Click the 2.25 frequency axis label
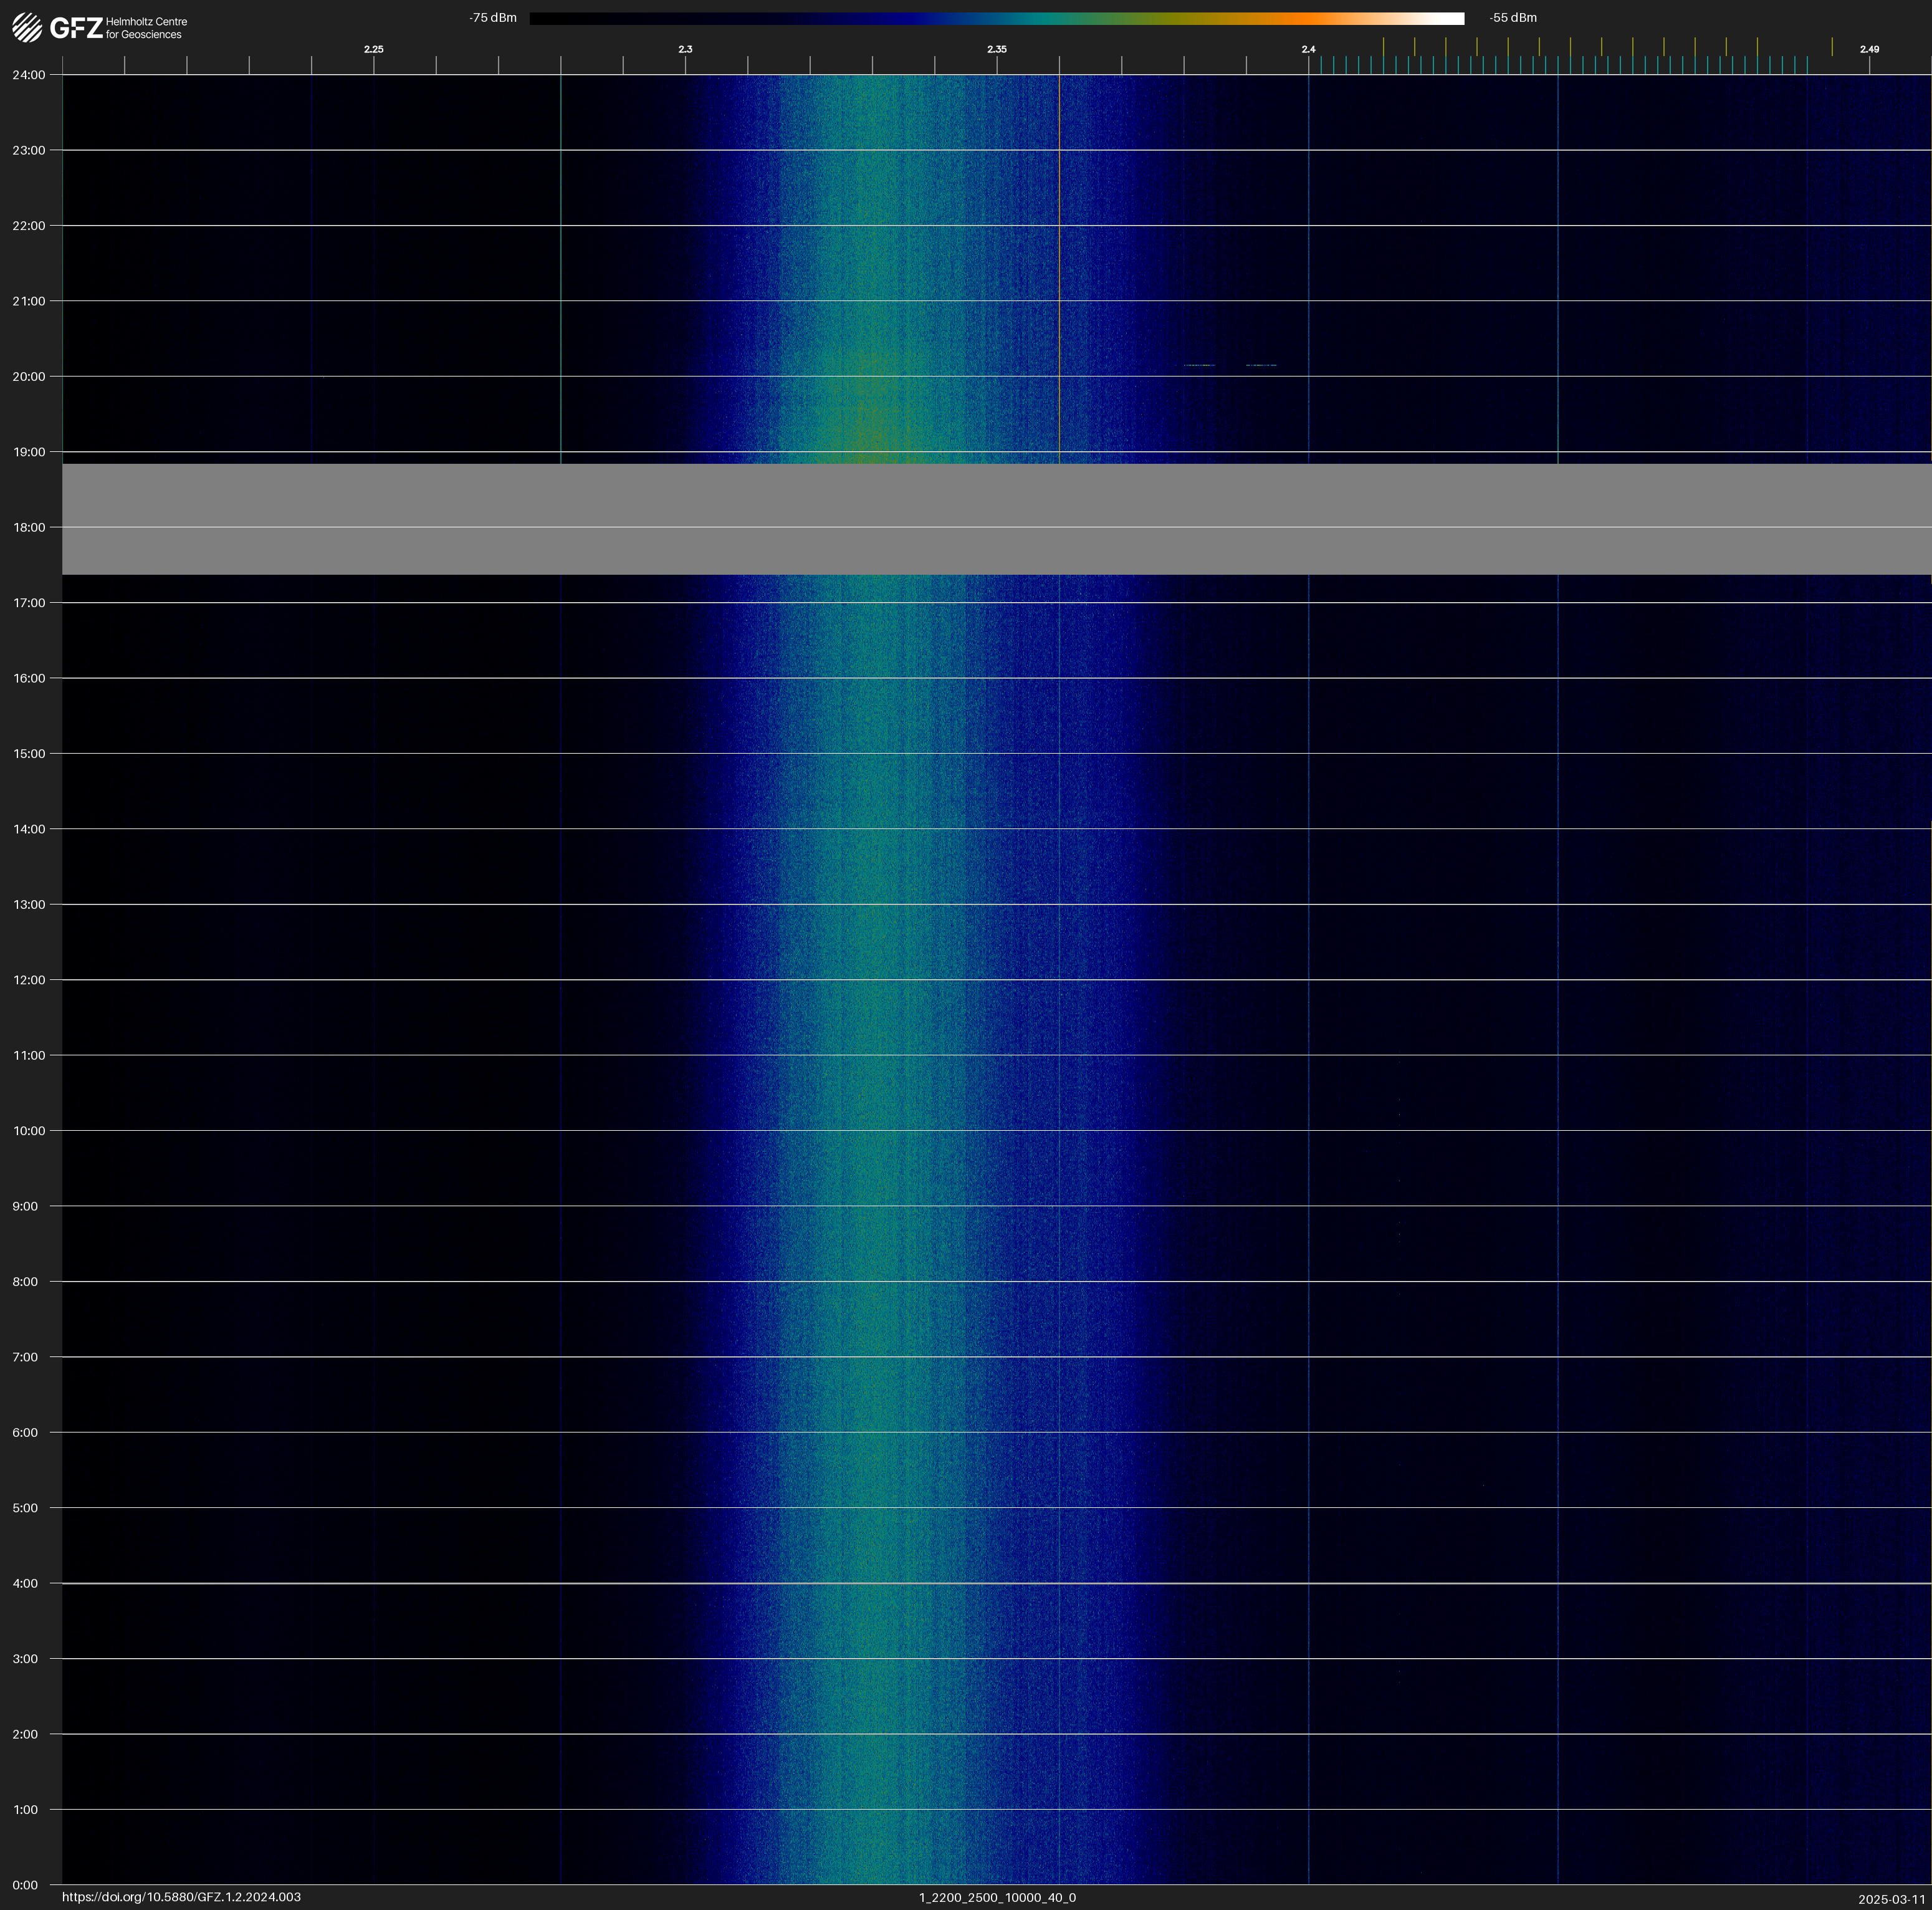The height and width of the screenshot is (1910, 1932). pyautogui.click(x=373, y=49)
